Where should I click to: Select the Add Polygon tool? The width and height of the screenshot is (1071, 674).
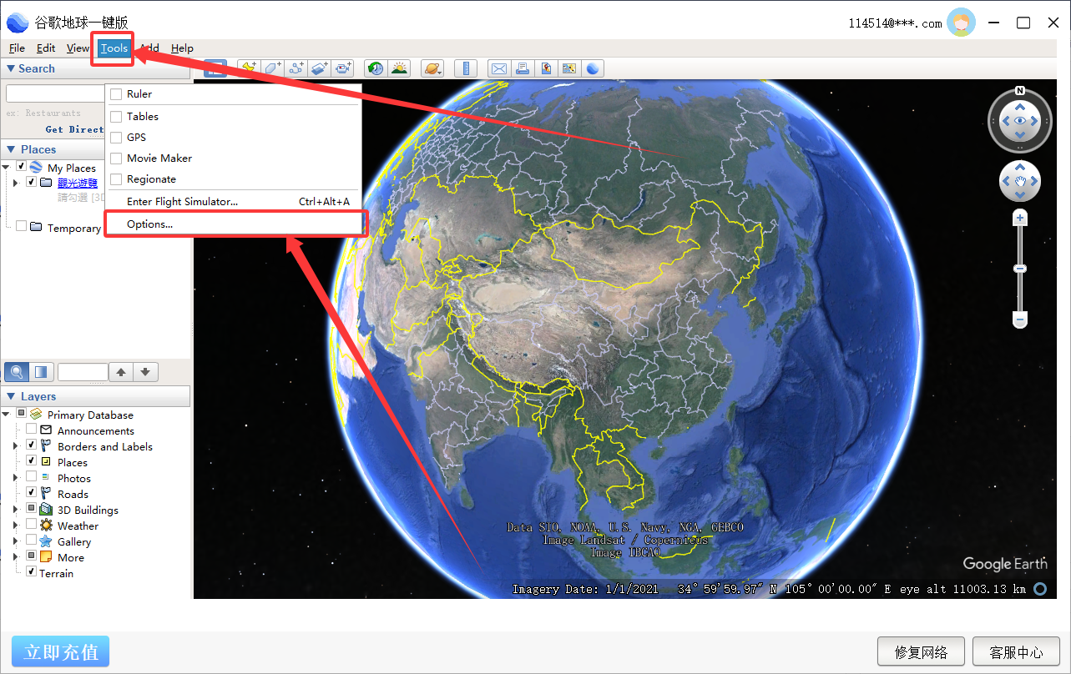(272, 68)
